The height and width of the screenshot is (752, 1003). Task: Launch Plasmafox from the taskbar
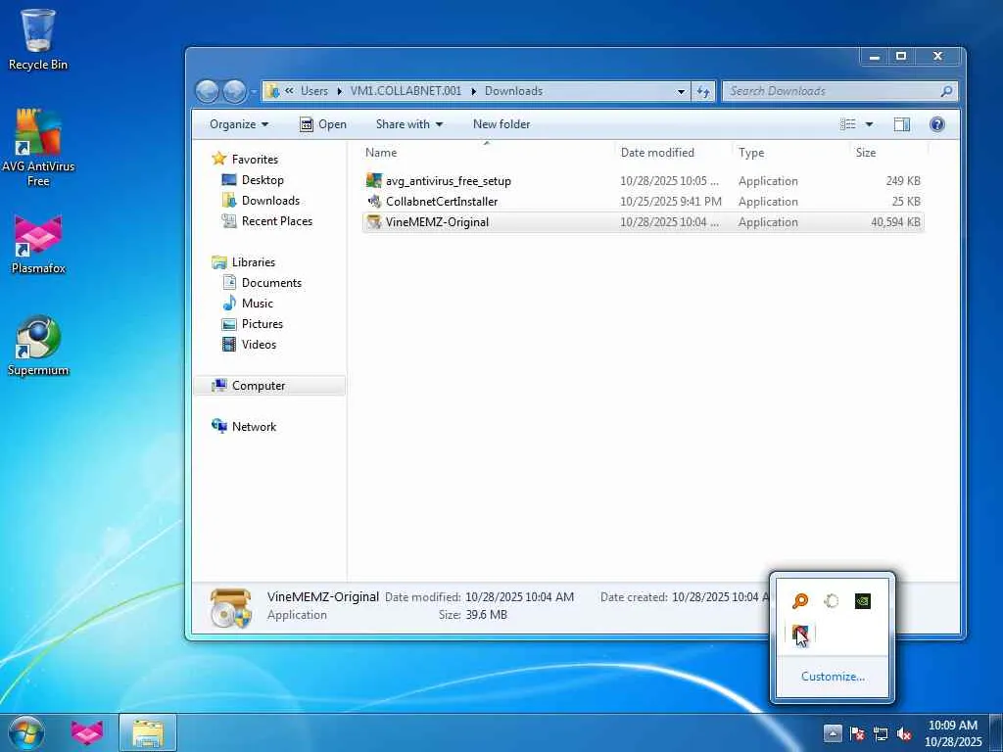pyautogui.click(x=87, y=732)
